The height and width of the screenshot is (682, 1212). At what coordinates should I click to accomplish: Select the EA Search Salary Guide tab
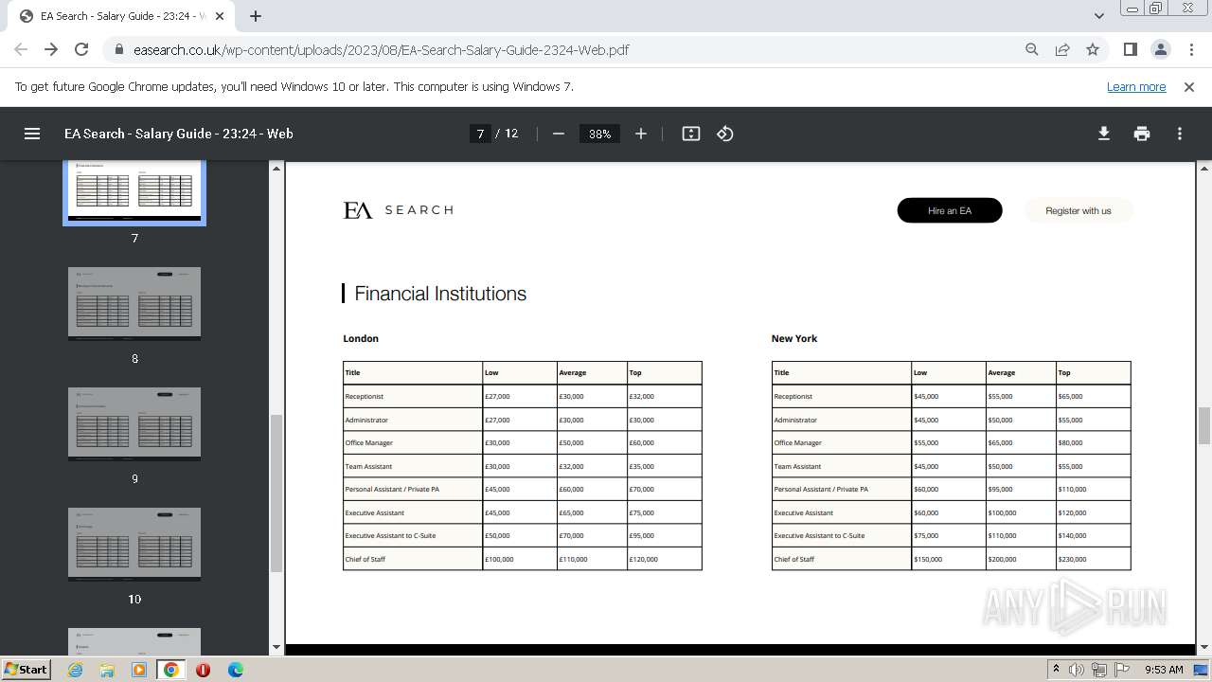click(x=123, y=16)
